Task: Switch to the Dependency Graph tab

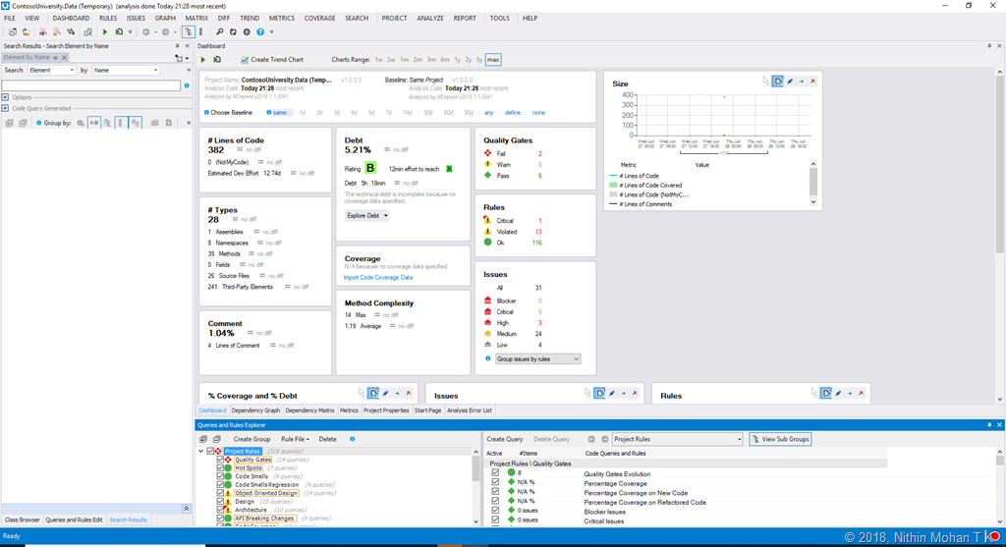Action: (255, 410)
